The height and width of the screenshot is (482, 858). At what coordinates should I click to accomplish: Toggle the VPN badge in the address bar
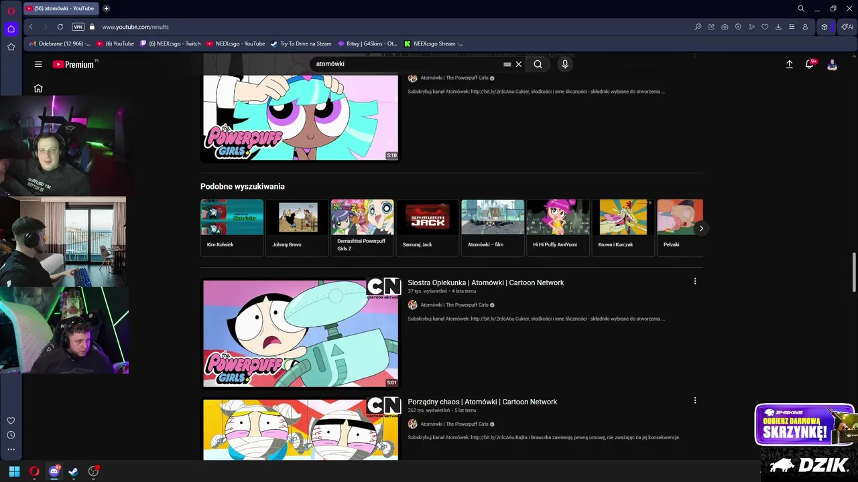coord(78,27)
